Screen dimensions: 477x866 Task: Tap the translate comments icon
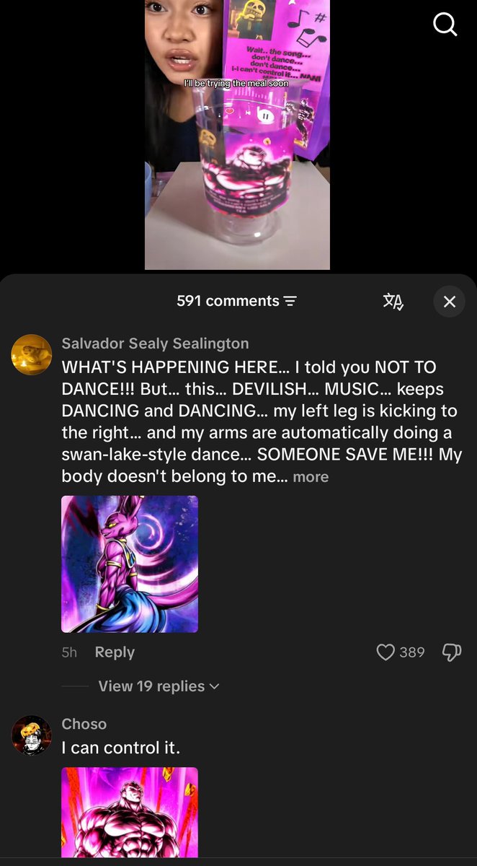point(393,301)
